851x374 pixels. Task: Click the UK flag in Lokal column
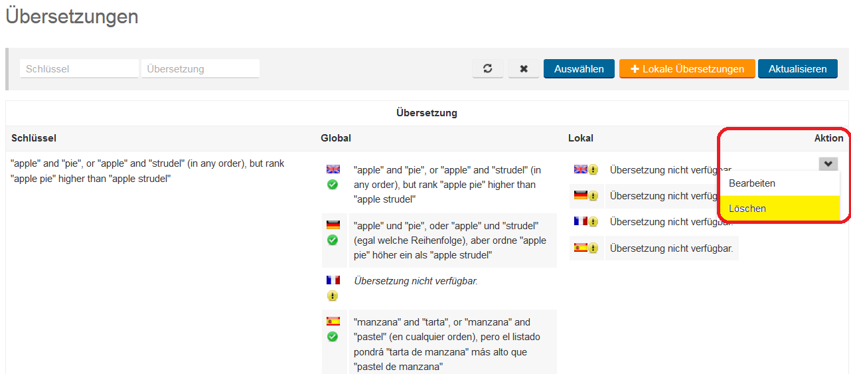coord(581,169)
